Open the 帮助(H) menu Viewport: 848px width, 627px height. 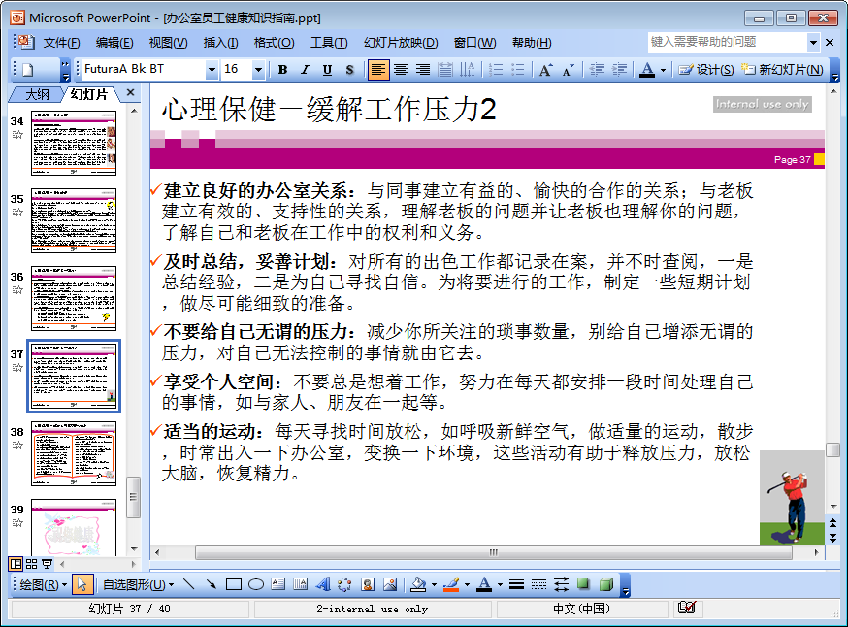coord(532,42)
